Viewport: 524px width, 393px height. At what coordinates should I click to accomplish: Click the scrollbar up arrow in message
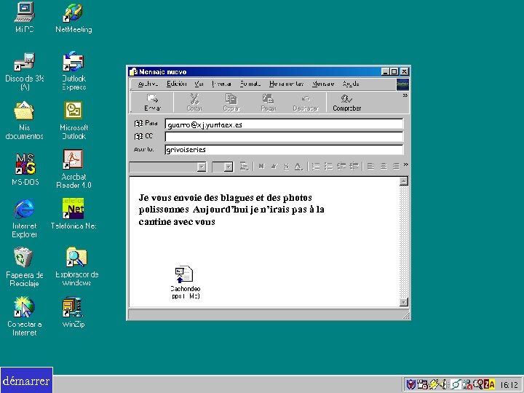[404, 181]
